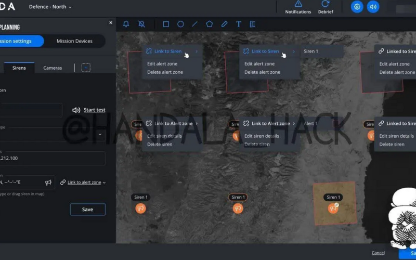Click the muted bell toolbar icon
Viewport: 416px width, 260px height.
141,24
